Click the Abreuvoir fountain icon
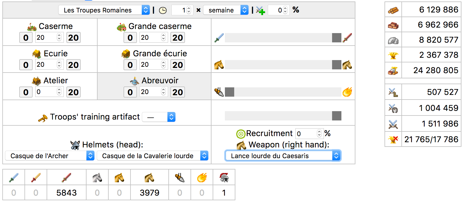The image size is (462, 202). click(x=134, y=81)
